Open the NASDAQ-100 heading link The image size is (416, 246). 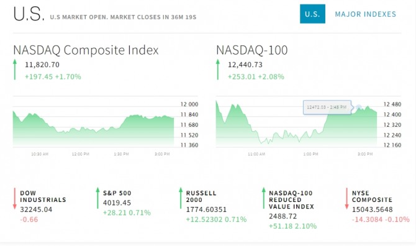click(252, 50)
